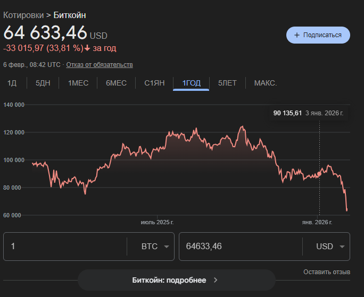The image size is (364, 297).
Task: Click the USD amount field showing 64633,46
Action: coord(239,247)
